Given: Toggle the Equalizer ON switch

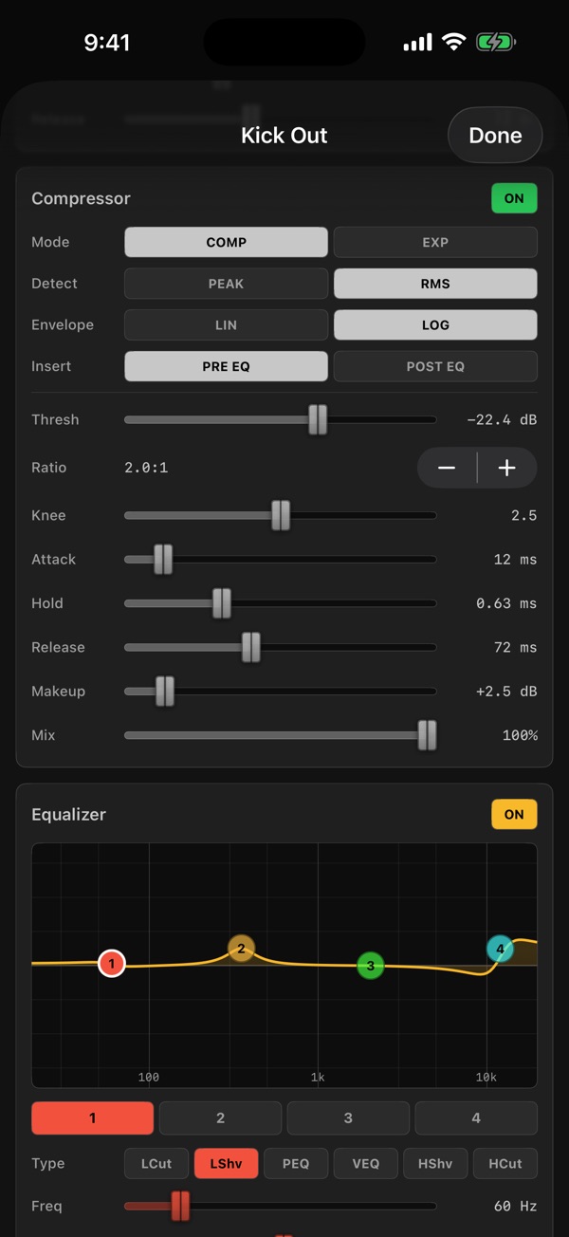Looking at the screenshot, I should click(x=514, y=814).
